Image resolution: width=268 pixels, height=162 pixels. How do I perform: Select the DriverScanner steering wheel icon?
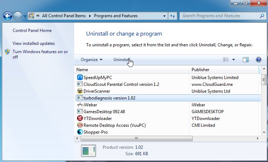[80, 91]
